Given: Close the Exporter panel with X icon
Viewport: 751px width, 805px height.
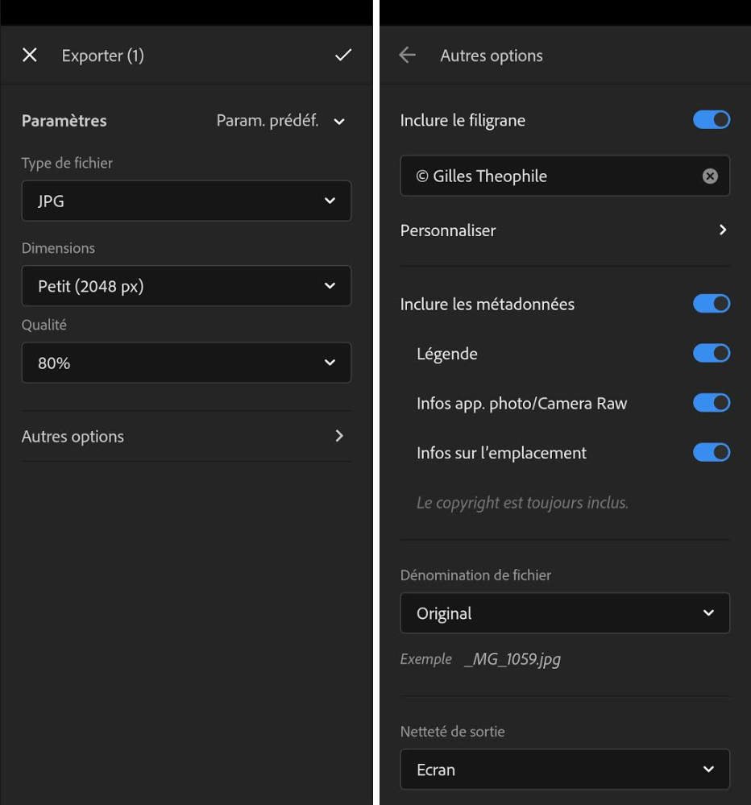Looking at the screenshot, I should point(30,55).
